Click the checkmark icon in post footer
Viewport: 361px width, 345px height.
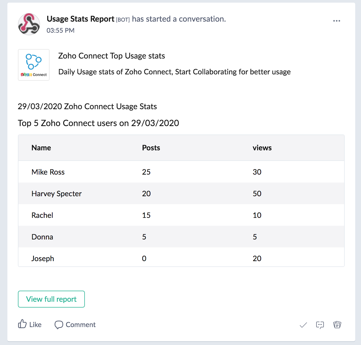pos(303,325)
